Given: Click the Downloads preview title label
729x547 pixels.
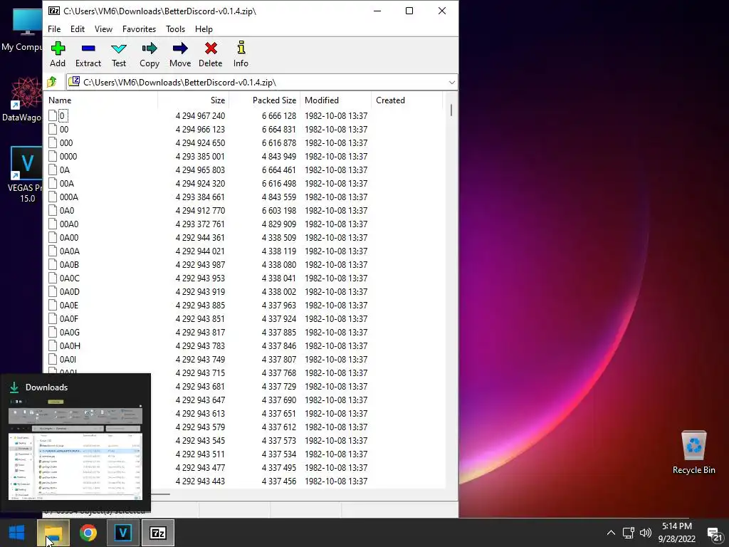Looking at the screenshot, I should [x=46, y=387].
